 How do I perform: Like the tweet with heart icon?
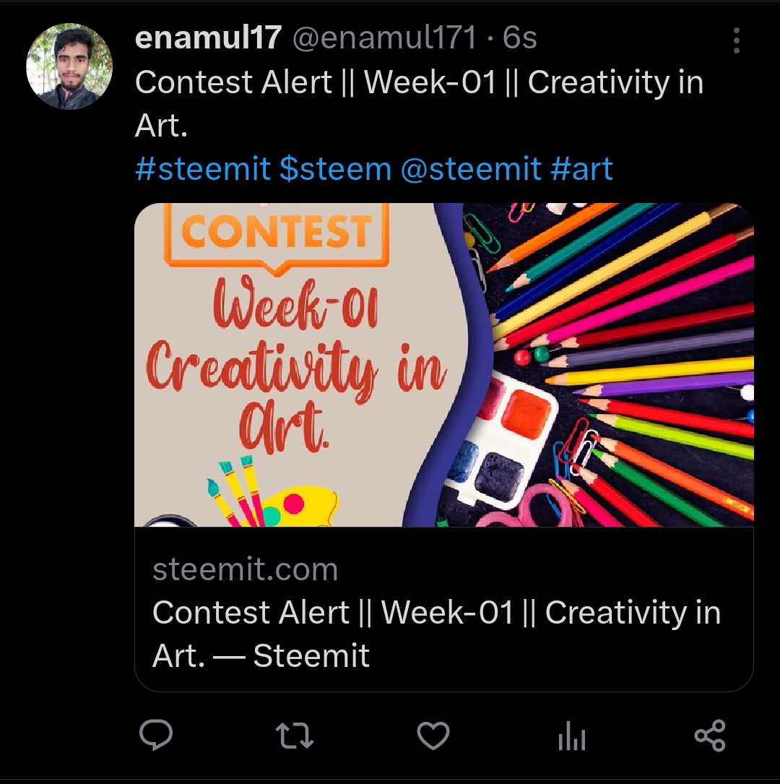point(433,736)
